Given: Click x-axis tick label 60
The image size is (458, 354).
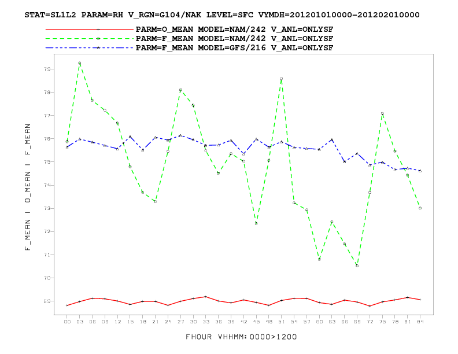Looking at the screenshot, I should (x=319, y=322).
